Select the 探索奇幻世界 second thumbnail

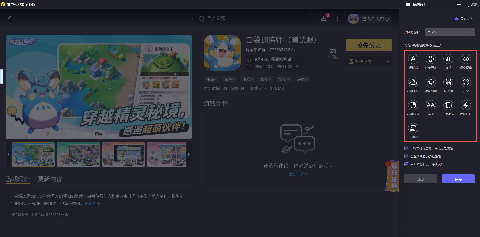pos(78,154)
